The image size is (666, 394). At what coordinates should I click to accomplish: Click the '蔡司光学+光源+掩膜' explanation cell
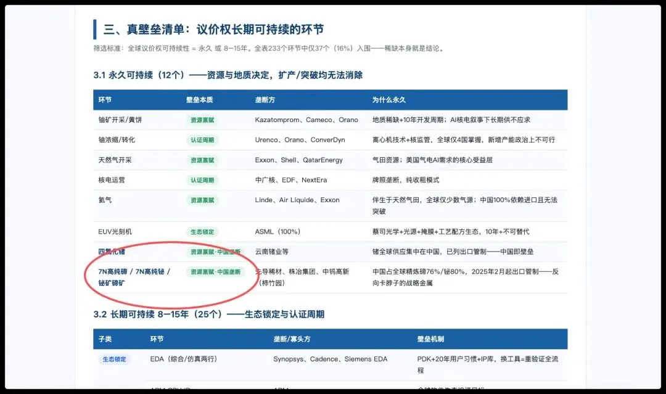(451, 231)
